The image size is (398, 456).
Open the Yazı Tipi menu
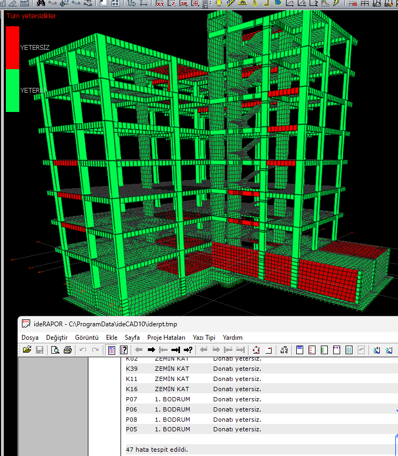[x=204, y=338]
